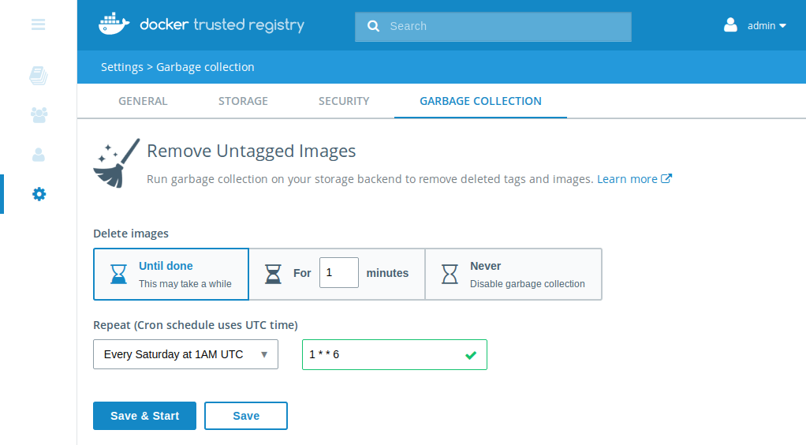This screenshot has width=806, height=445.
Task: Click the search magnifier icon
Action: (x=373, y=26)
